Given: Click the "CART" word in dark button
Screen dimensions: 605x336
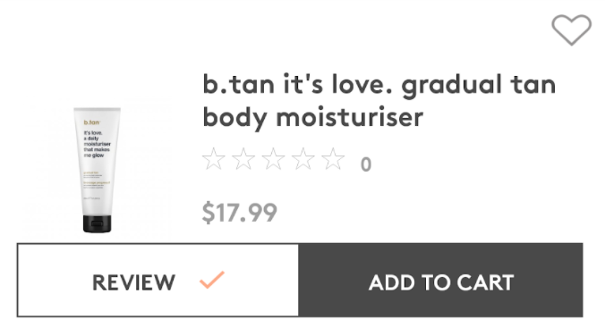Looking at the screenshot, I should point(485,282).
